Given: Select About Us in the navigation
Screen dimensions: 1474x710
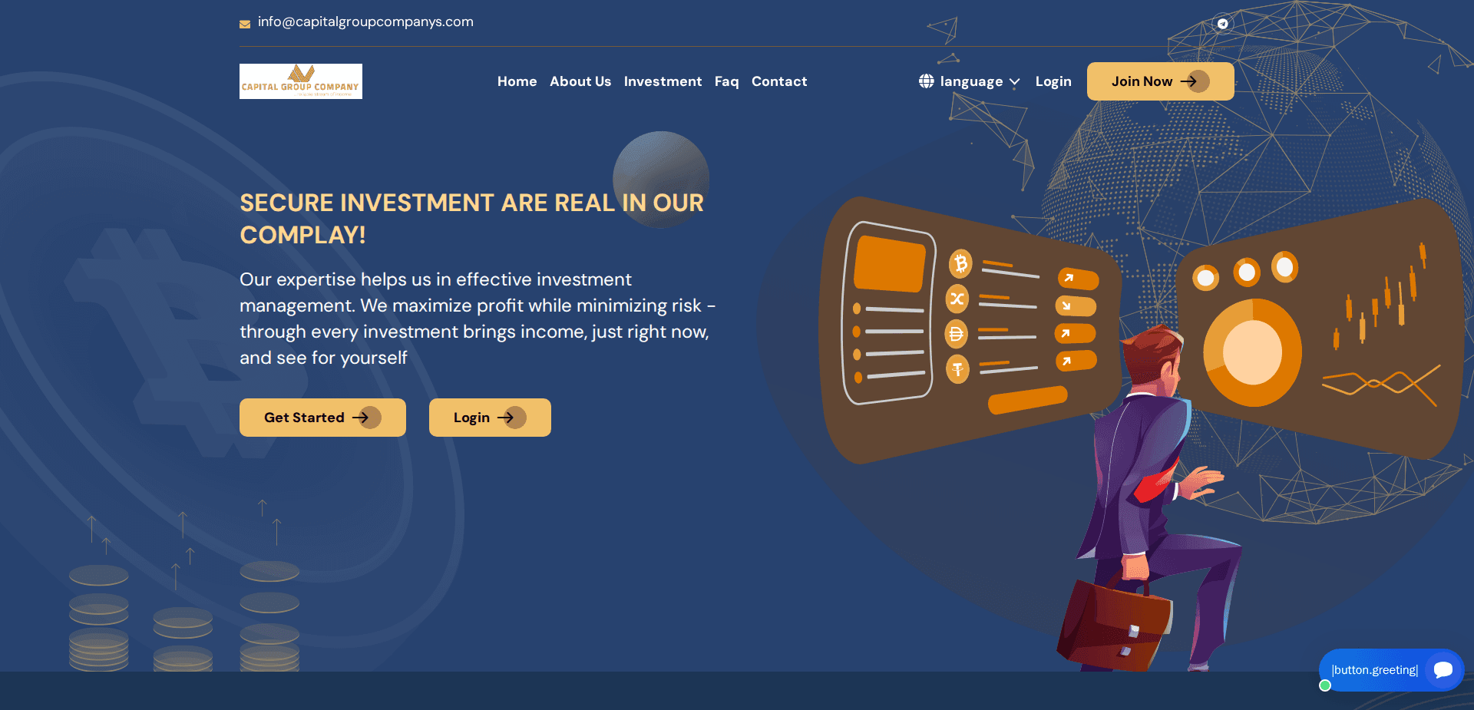Looking at the screenshot, I should (x=580, y=81).
